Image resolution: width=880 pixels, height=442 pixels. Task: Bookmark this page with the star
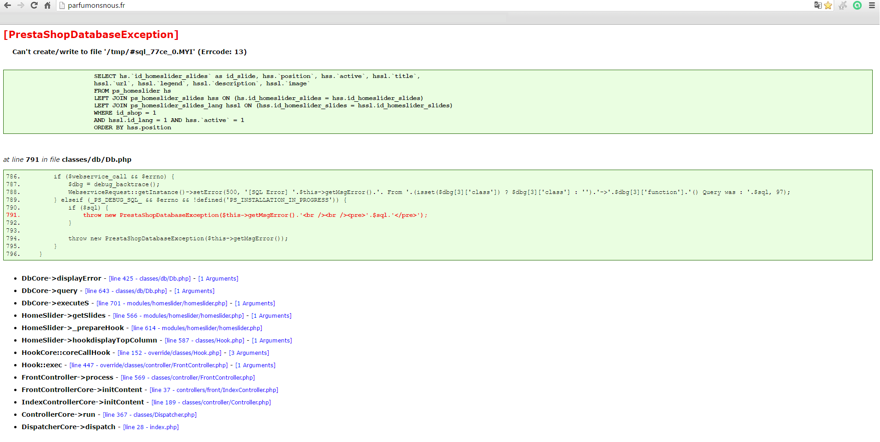828,6
